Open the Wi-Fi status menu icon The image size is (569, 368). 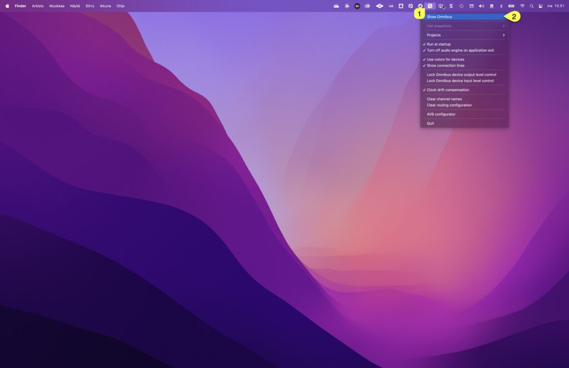pyautogui.click(x=522, y=6)
